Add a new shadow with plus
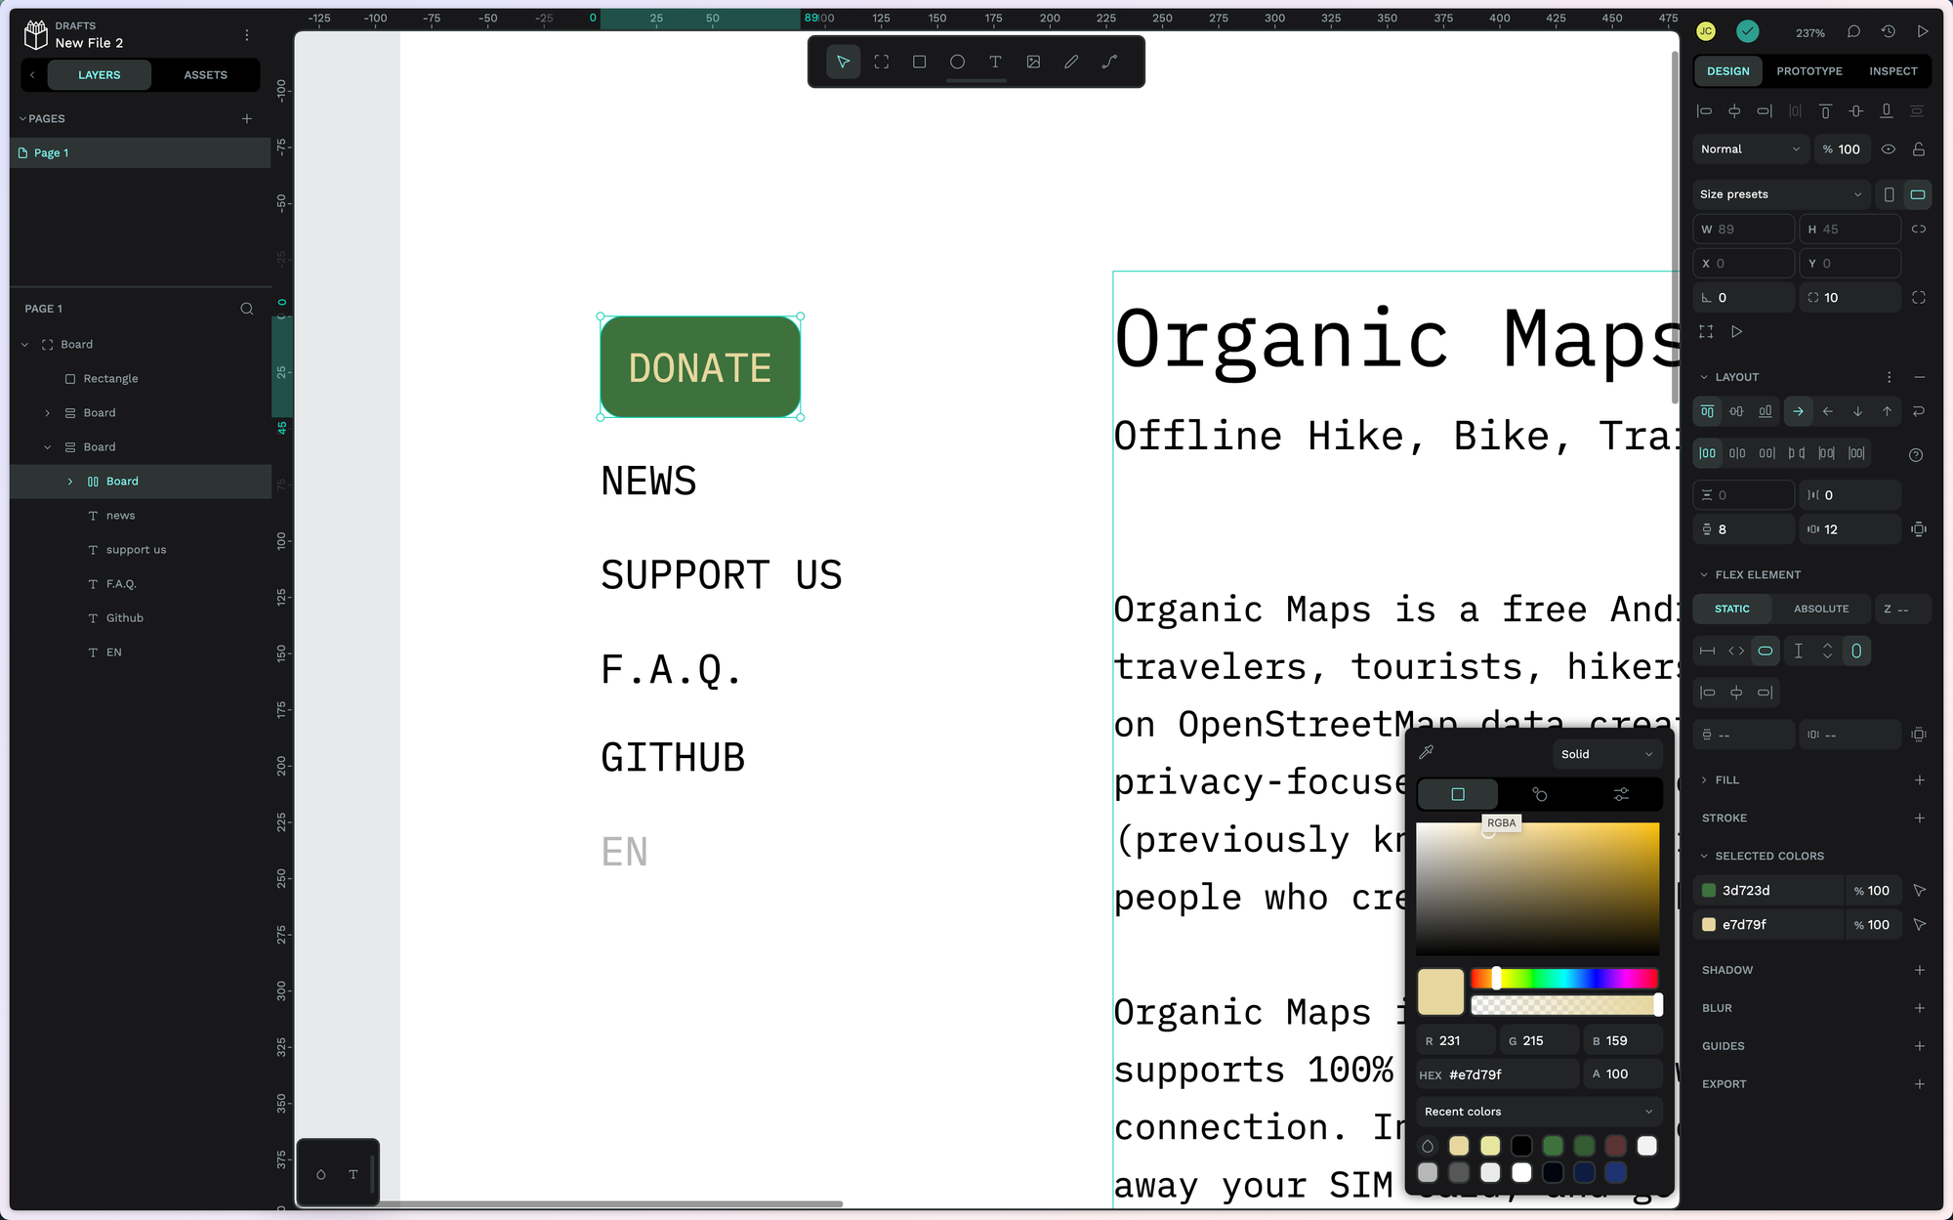This screenshot has width=1953, height=1220. [x=1919, y=970]
